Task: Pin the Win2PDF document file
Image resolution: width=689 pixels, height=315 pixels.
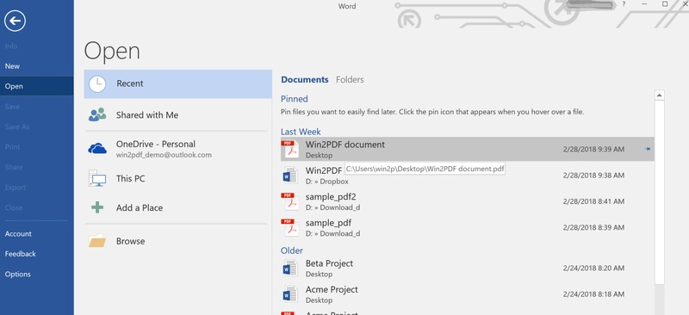Action: (x=648, y=149)
